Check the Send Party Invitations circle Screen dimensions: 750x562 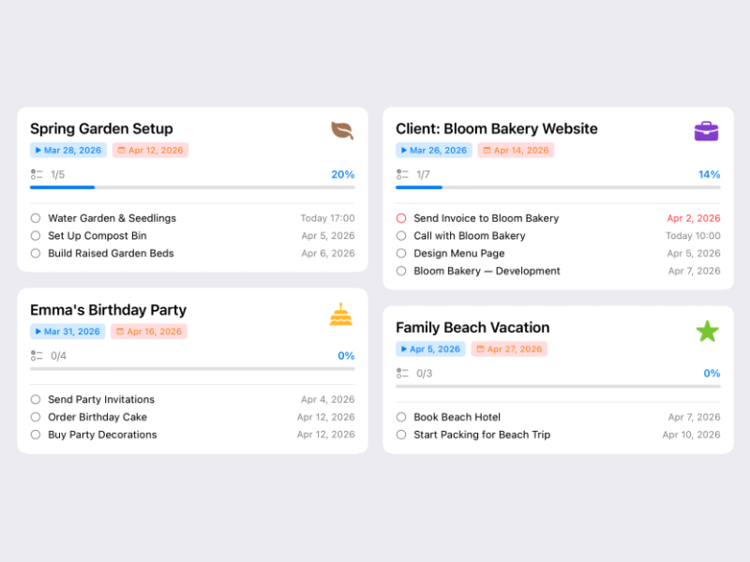pyautogui.click(x=35, y=399)
